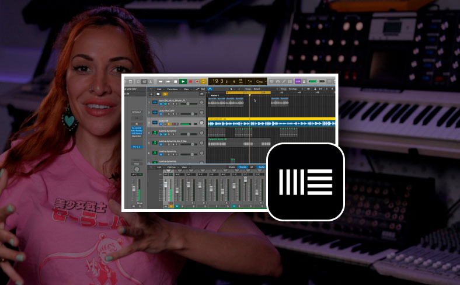
Task: Click the pan knob on track 5
Action: click(x=201, y=143)
